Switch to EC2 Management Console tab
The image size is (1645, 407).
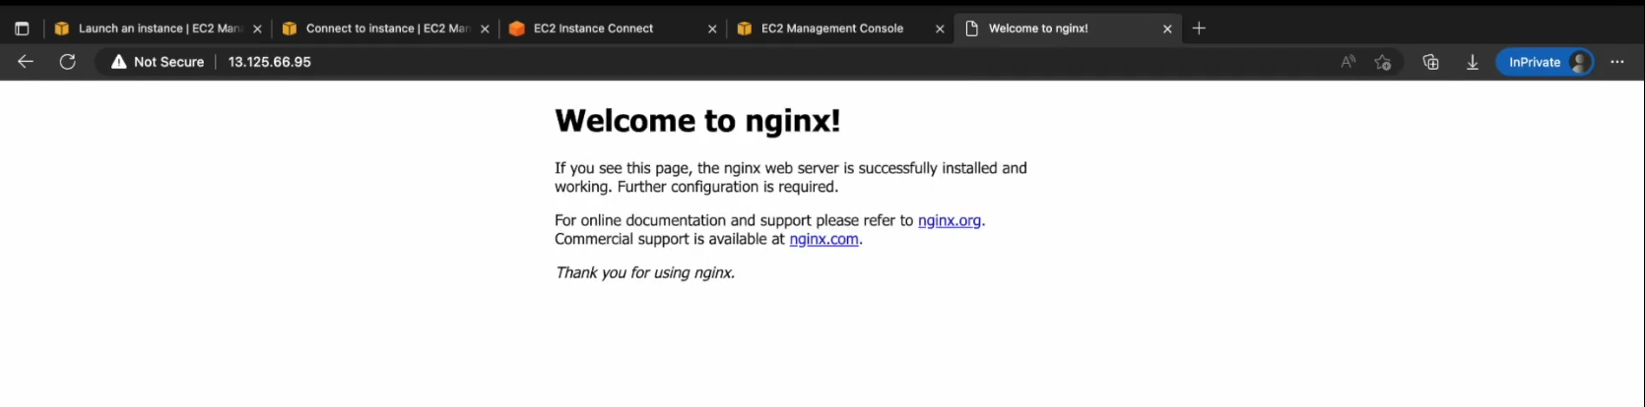840,29
